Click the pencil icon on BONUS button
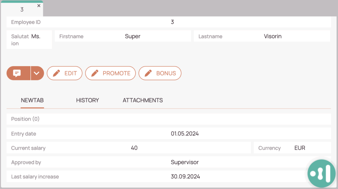The width and height of the screenshot is (338, 189). (148, 73)
